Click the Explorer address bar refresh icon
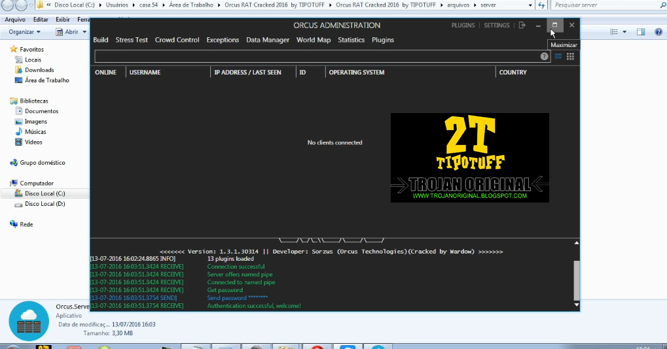Screen dimensions: 667x349 [541, 5]
